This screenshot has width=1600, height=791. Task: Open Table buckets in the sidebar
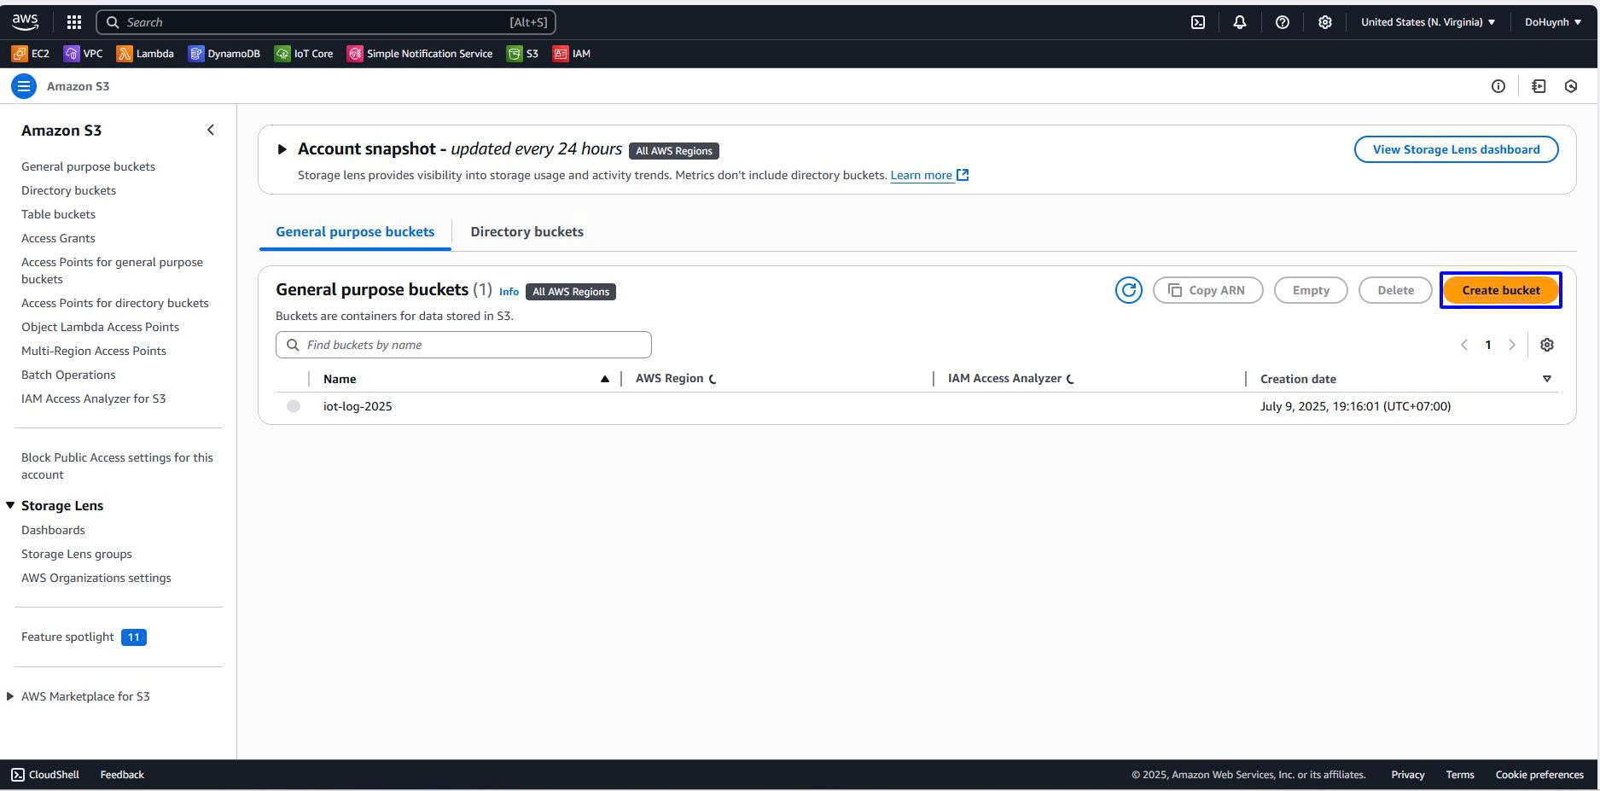pos(58,214)
